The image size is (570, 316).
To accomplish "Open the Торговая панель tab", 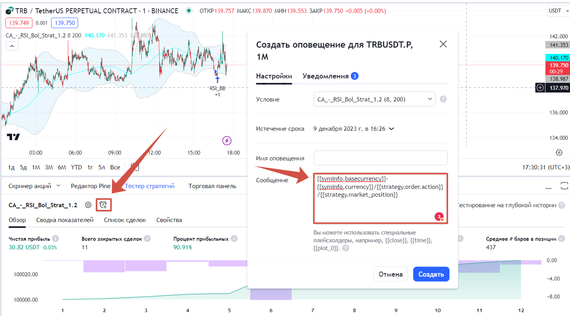I will point(212,186).
